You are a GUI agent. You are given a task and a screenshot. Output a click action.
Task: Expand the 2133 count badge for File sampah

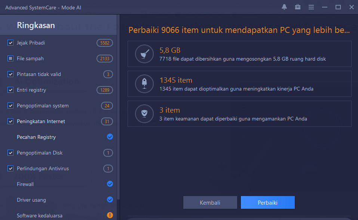(x=105, y=59)
